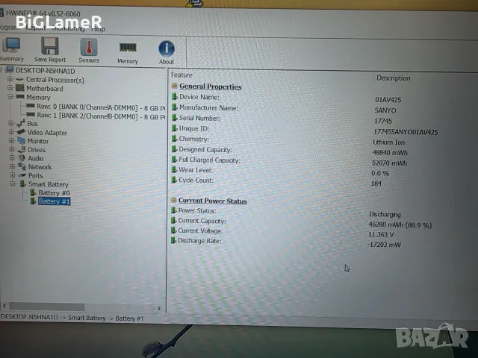The height and width of the screenshot is (358, 478).
Task: Click the status bar path text
Action: coord(72,318)
